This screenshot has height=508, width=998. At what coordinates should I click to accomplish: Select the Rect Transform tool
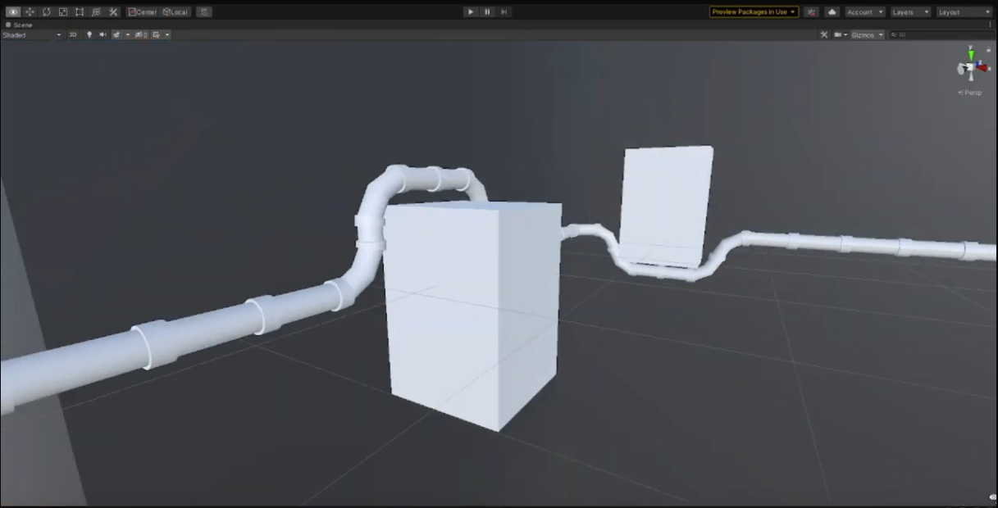click(78, 11)
